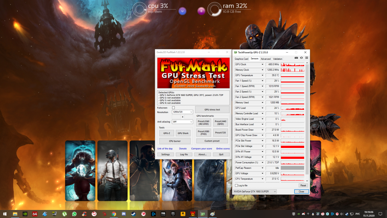Launch Discord from the taskbar

(x=124, y=214)
